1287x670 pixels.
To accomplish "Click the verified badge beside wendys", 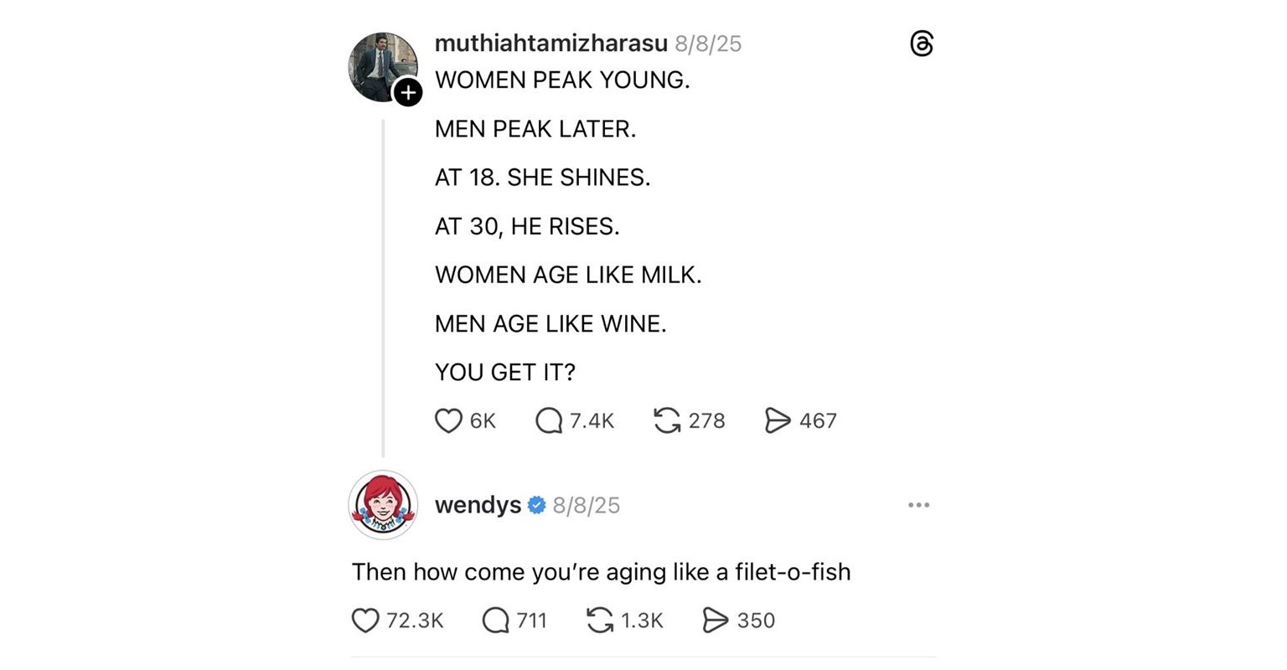I will pyautogui.click(x=537, y=505).
